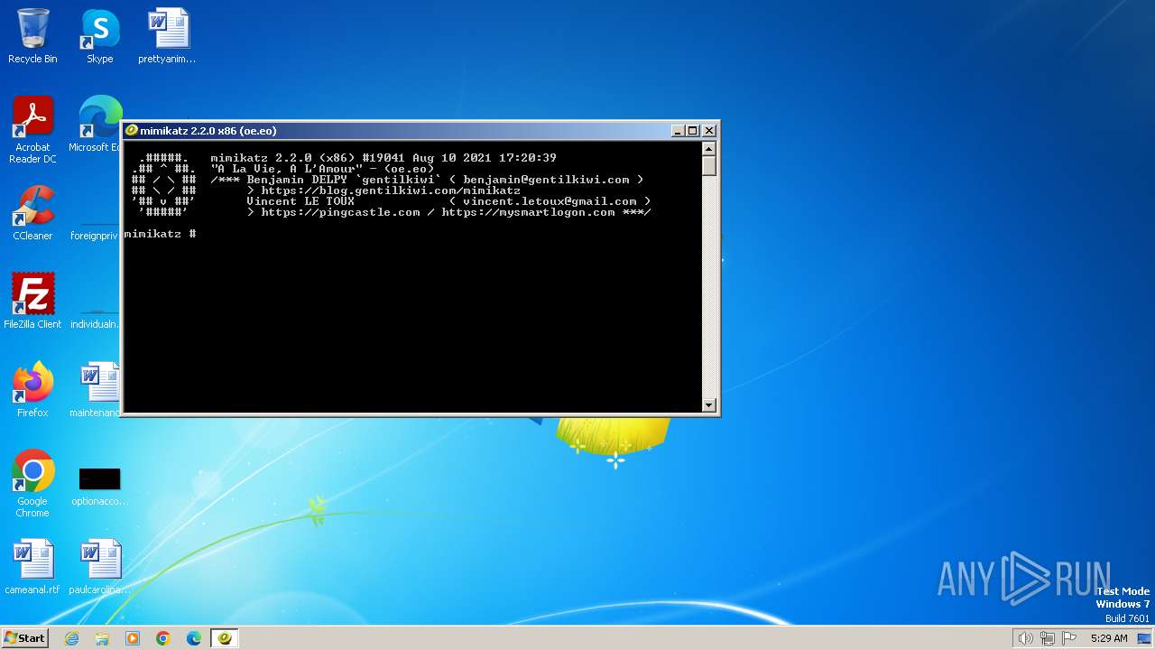This screenshot has width=1155, height=650.
Task: Select the optionacco black thumbnail file
Action: pos(99,484)
